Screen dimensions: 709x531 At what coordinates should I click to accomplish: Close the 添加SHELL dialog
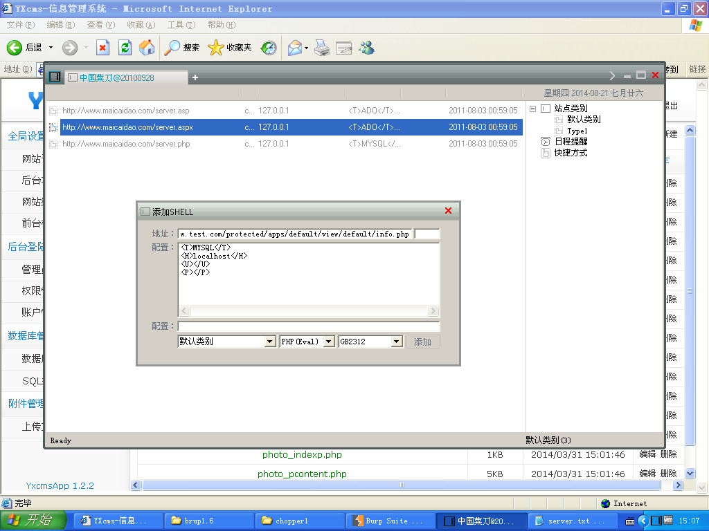pyautogui.click(x=448, y=210)
